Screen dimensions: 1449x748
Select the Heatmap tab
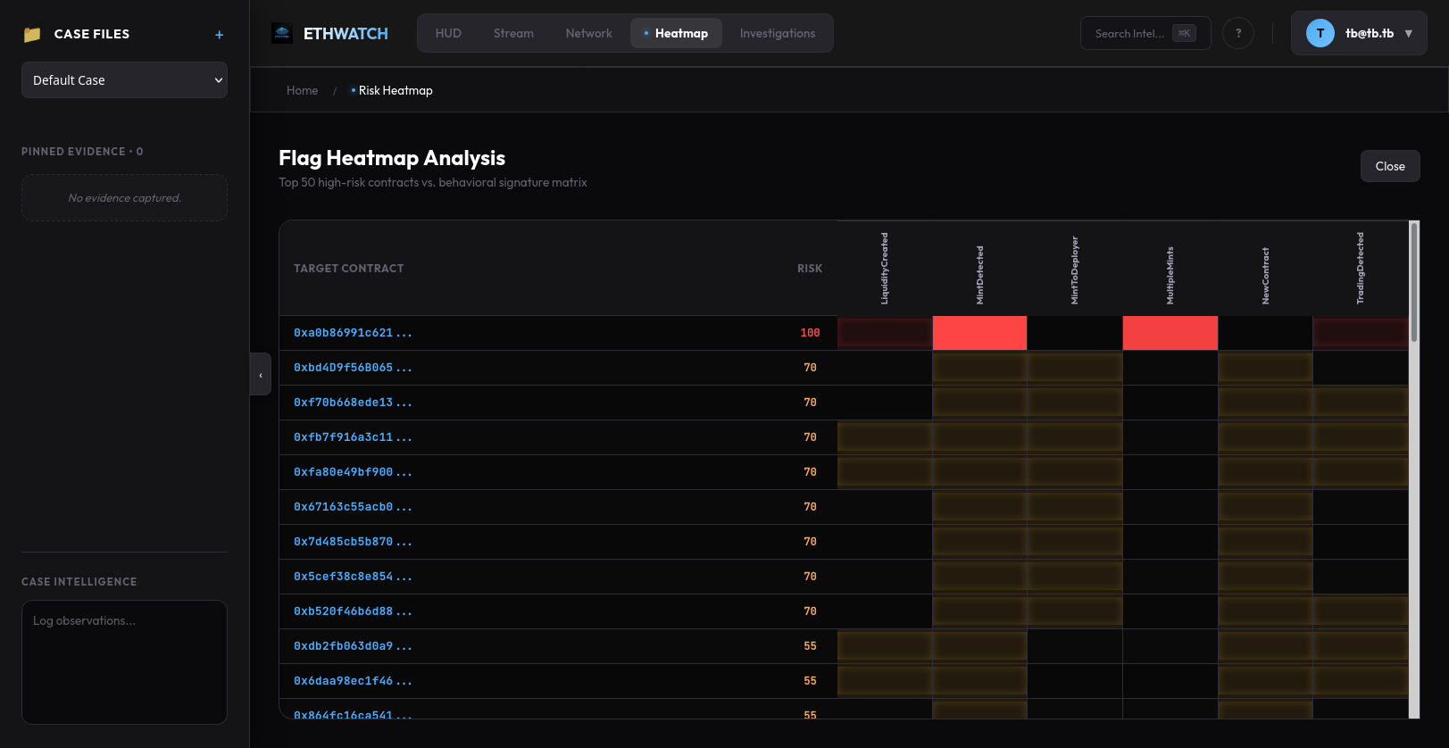[x=676, y=33]
